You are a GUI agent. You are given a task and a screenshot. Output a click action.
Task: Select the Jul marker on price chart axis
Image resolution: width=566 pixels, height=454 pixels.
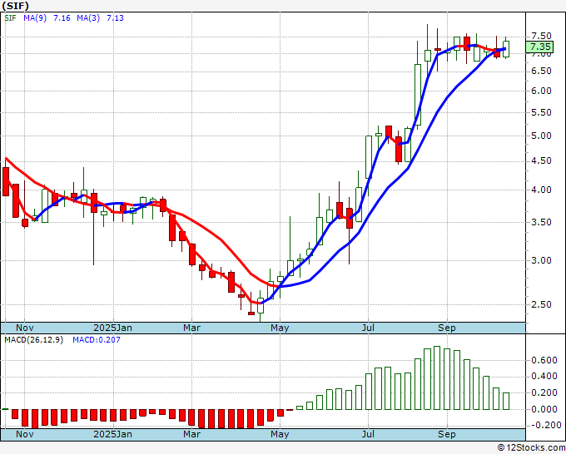coord(367,328)
